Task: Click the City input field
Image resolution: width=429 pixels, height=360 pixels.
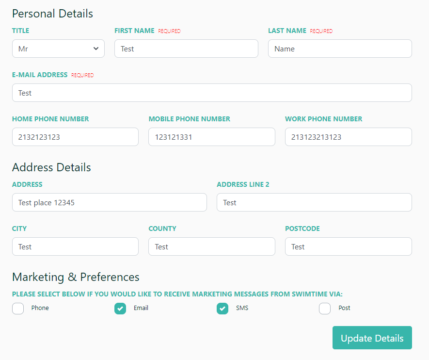Action: pos(75,246)
